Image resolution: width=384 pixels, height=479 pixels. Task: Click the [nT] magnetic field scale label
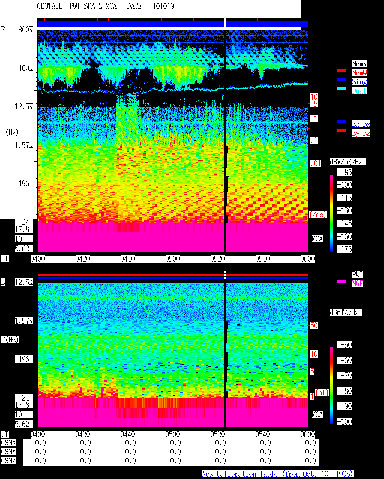(322, 393)
